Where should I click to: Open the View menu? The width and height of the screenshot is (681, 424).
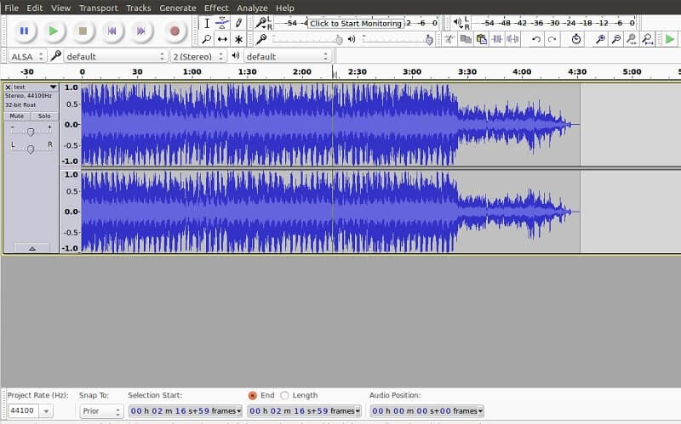60,8
